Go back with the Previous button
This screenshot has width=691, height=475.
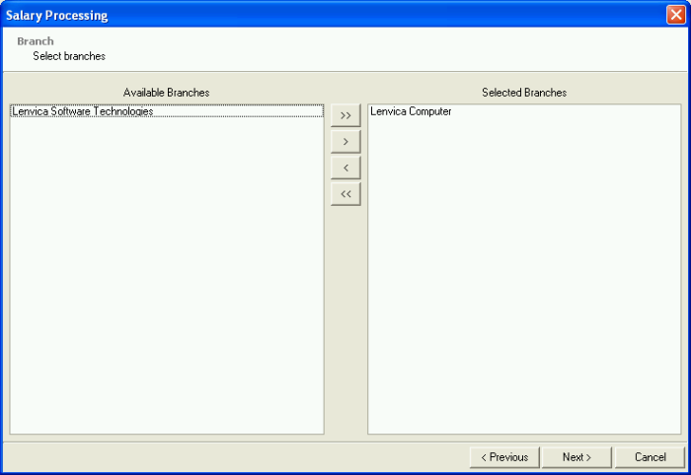coord(504,457)
